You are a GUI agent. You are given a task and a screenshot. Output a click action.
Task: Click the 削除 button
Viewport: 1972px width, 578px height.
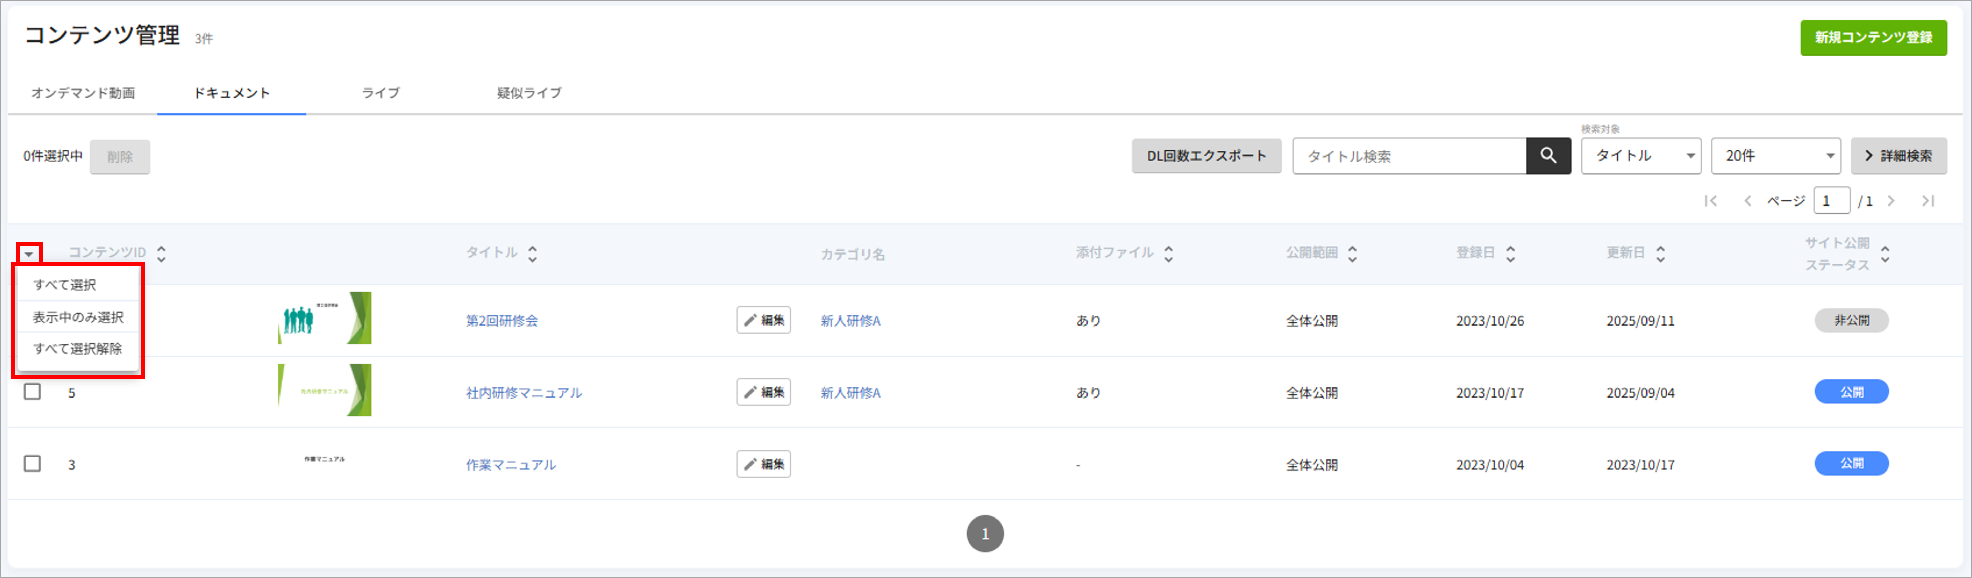[x=119, y=157]
